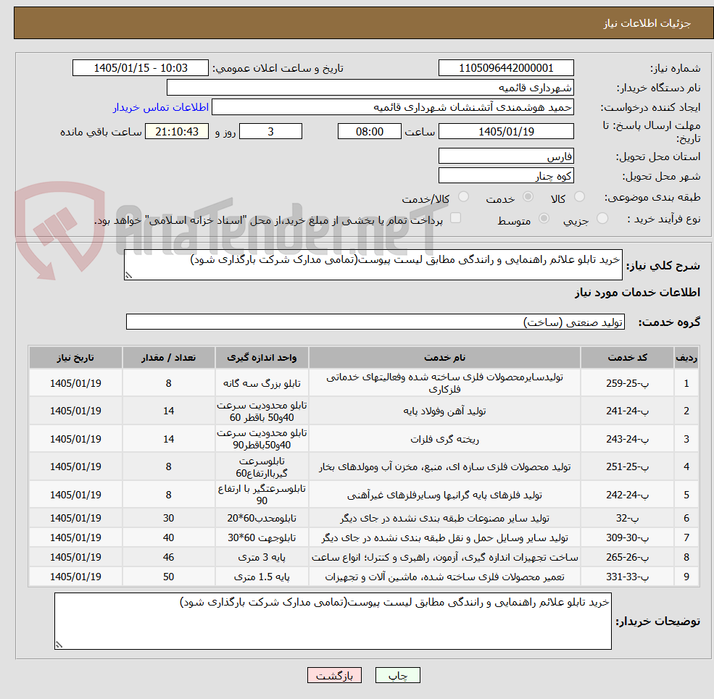The height and width of the screenshot is (699, 714).
Task: Click unit cell پایه 1.5 متری
Action: tap(262, 577)
